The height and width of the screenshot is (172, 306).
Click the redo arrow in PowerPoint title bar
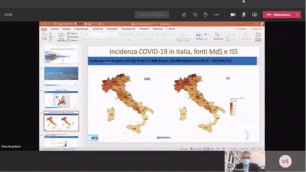(x=99, y=24)
